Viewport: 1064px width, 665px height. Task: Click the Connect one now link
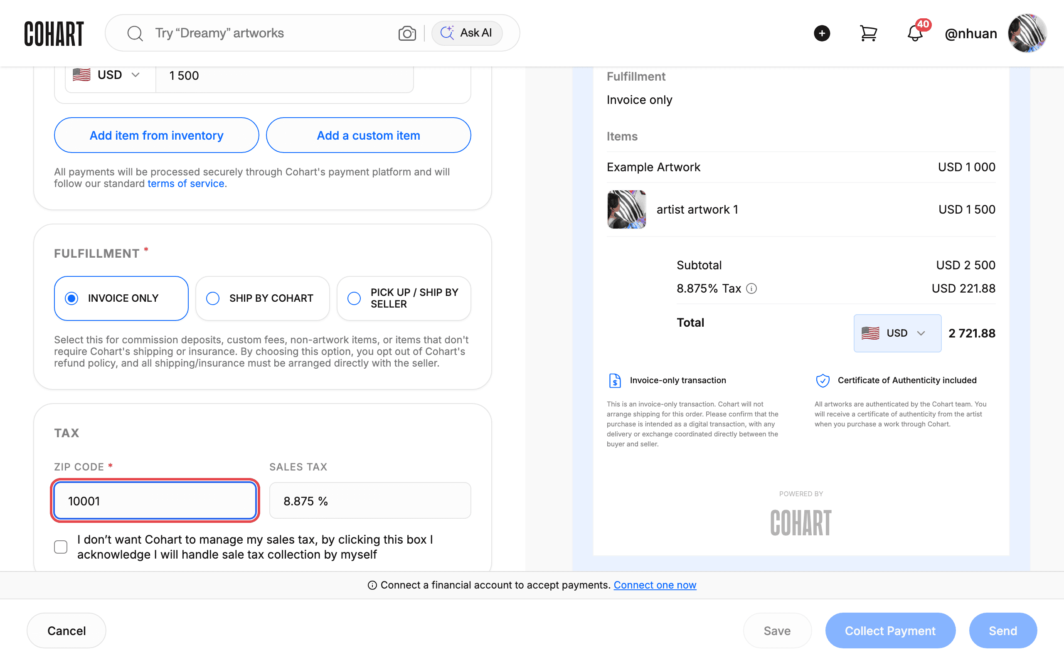click(x=655, y=585)
